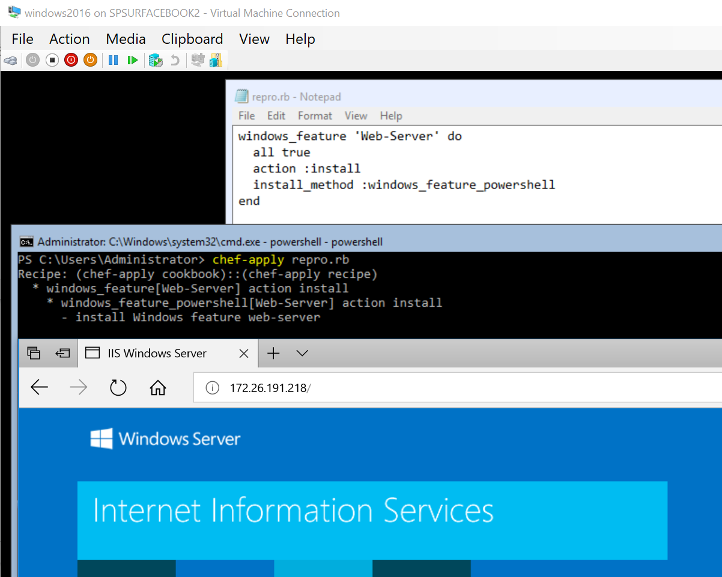Open the Edge home page
Image resolution: width=722 pixels, height=577 pixels.
tap(157, 387)
